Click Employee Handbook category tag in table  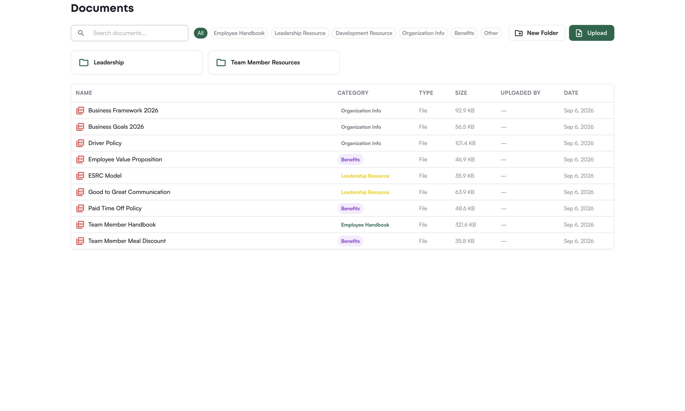[x=365, y=225]
